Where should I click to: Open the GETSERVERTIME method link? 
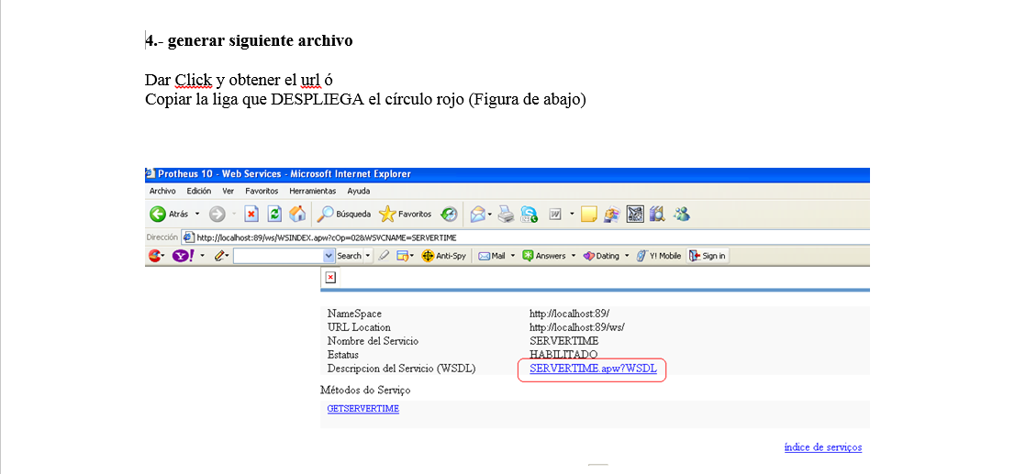pos(363,409)
